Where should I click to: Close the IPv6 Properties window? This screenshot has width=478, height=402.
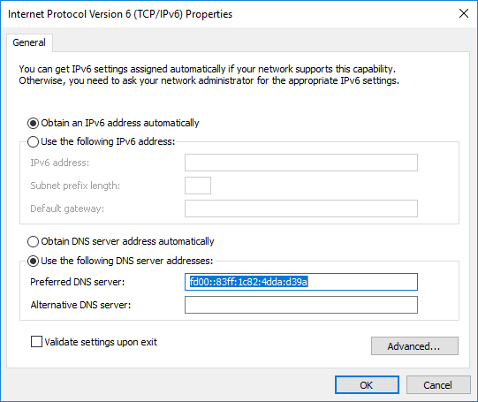464,14
